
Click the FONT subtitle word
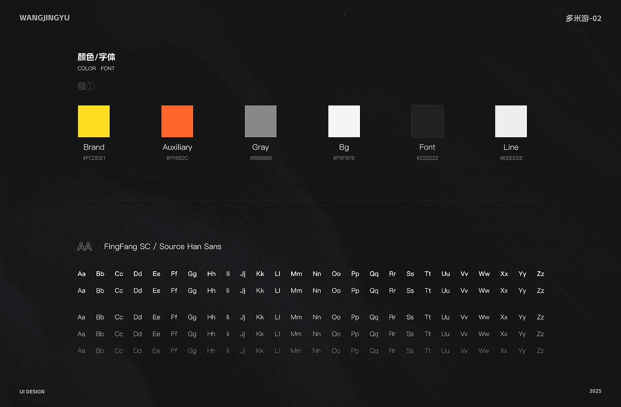tap(108, 68)
